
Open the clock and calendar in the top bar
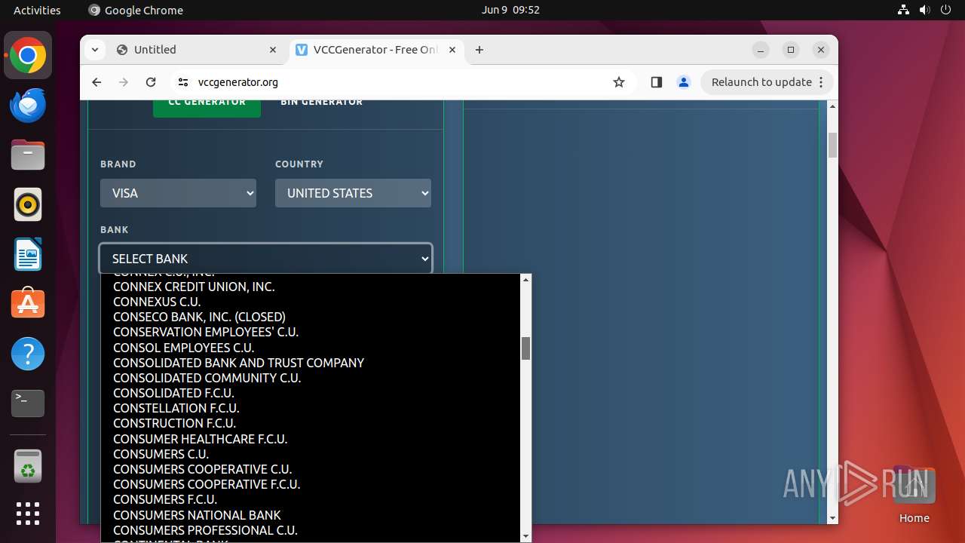510,10
